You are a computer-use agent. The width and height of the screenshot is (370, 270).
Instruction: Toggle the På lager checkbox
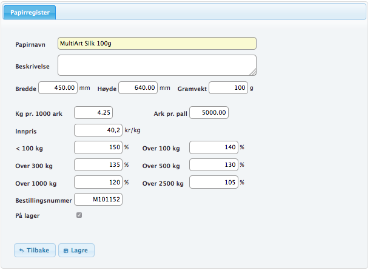(79, 215)
